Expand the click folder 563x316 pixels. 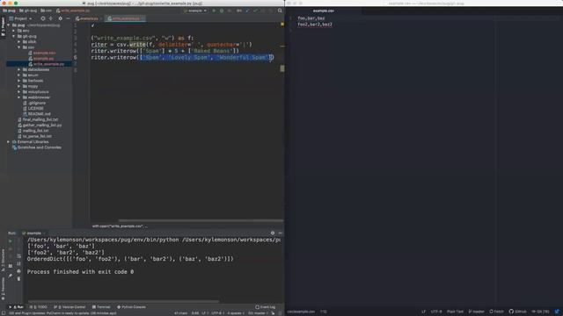point(18,42)
